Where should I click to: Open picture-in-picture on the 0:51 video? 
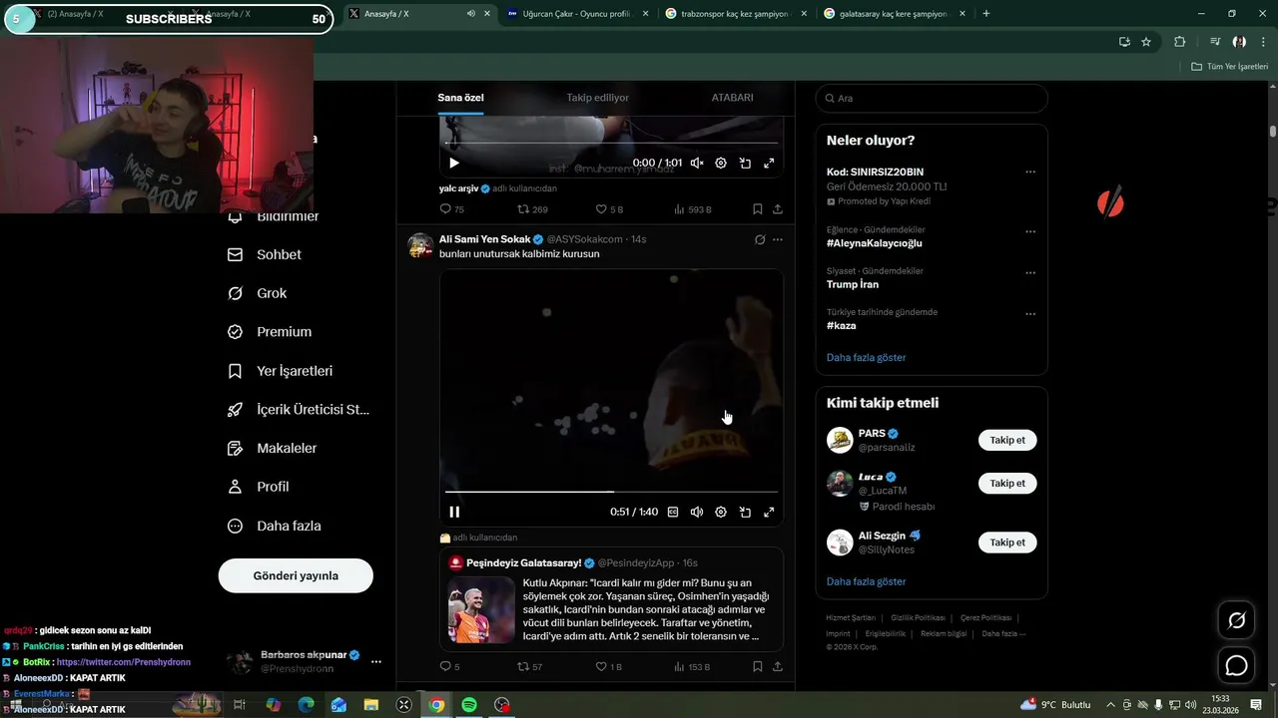coord(745,513)
